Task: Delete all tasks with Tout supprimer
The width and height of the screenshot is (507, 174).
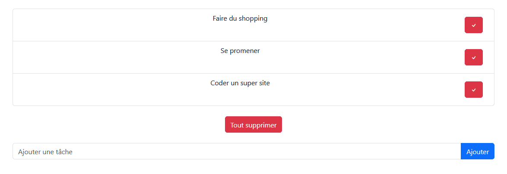Action: [253, 124]
